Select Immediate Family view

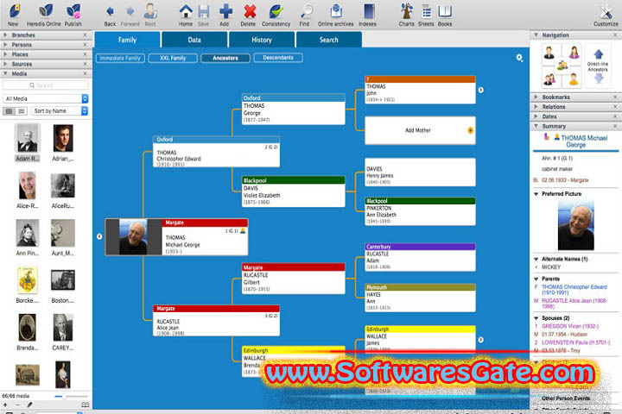coord(120,58)
